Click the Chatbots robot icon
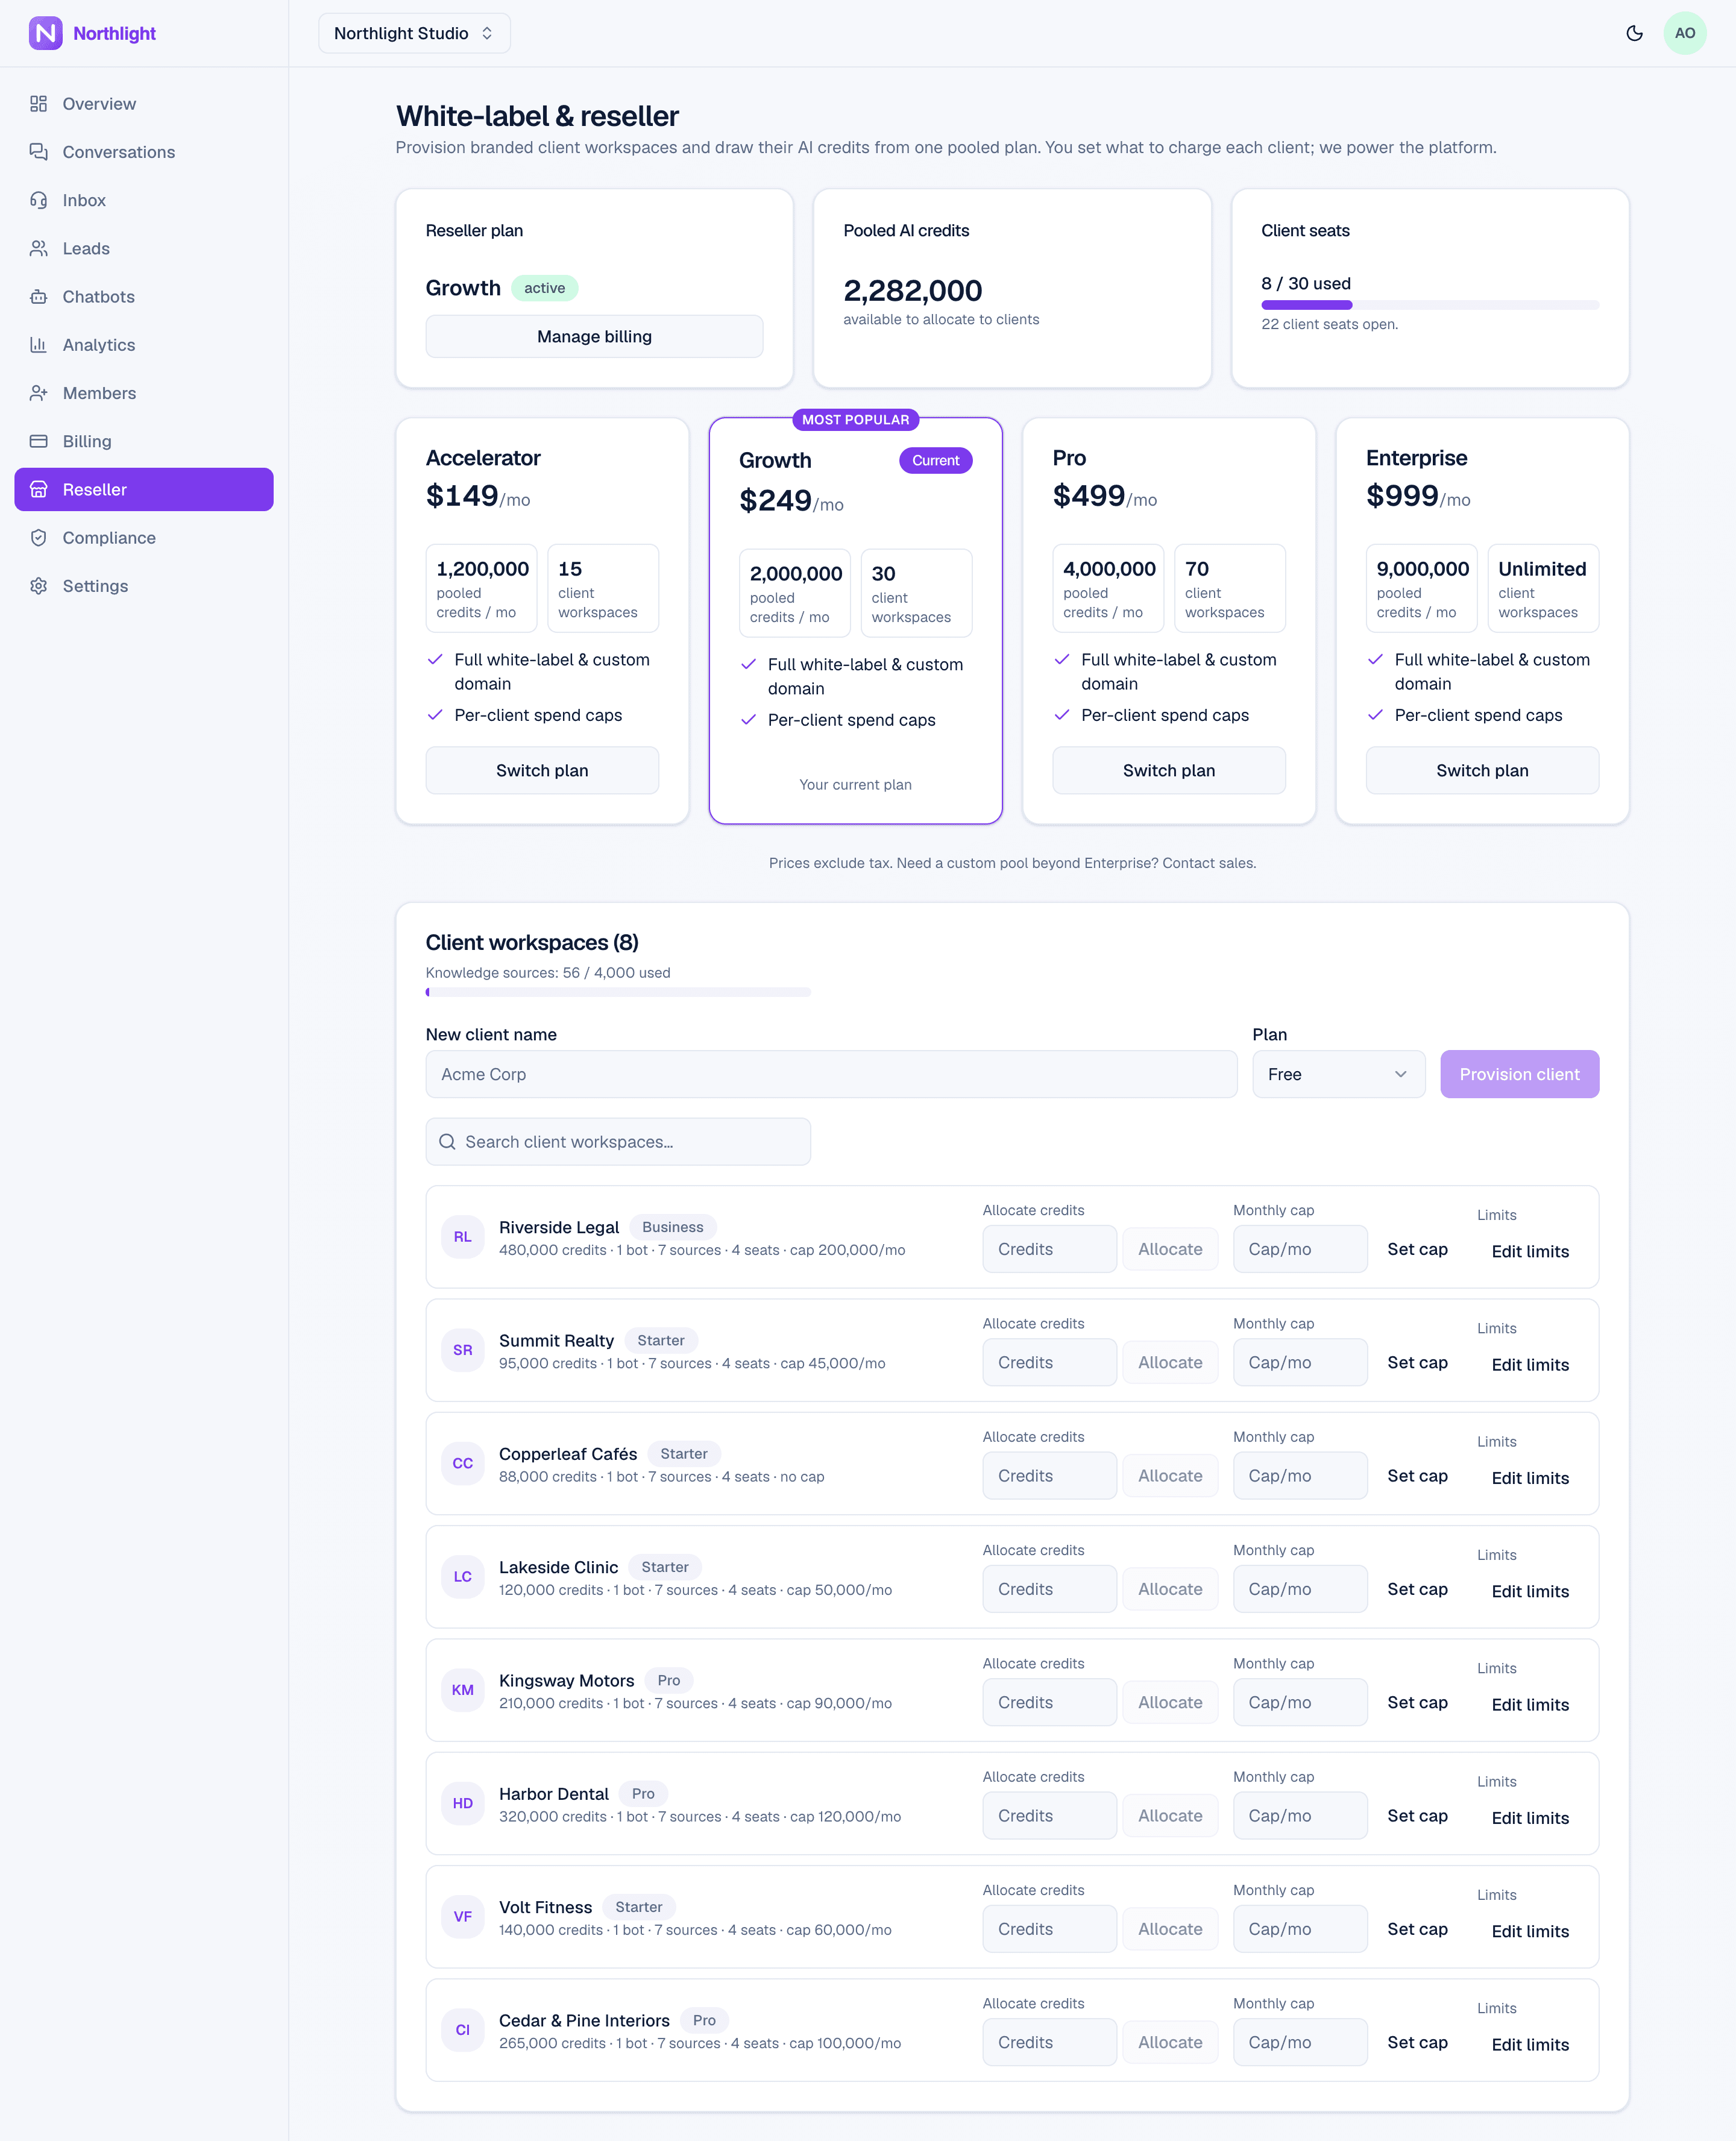1736x2141 pixels. (39, 297)
